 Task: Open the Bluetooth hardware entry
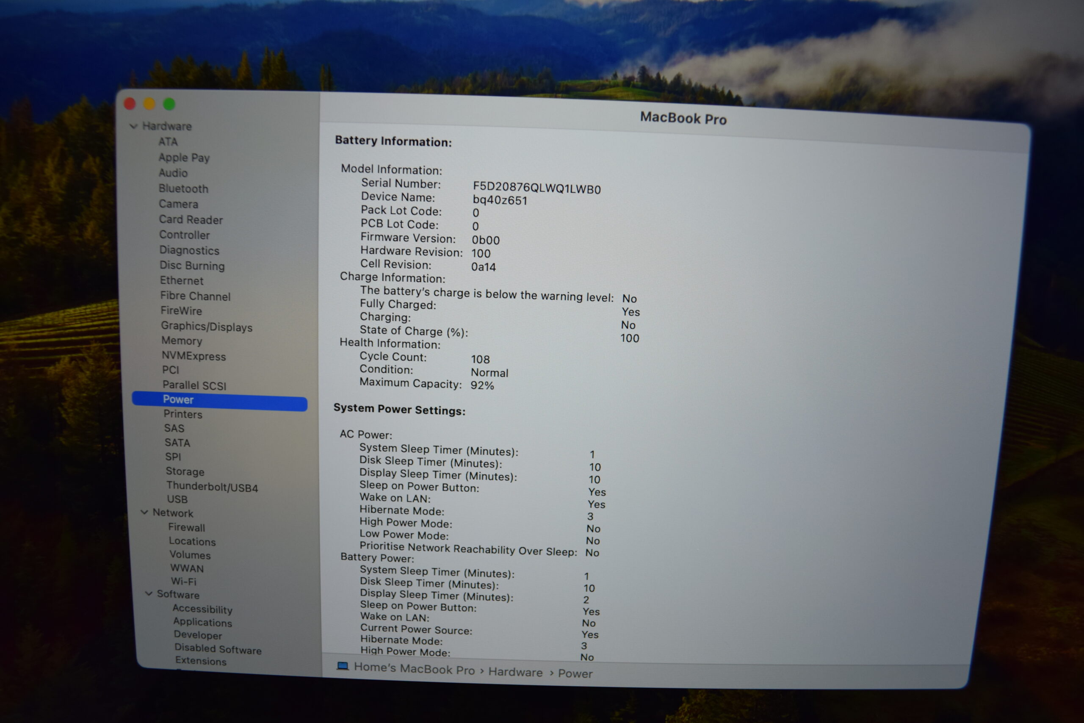183,188
